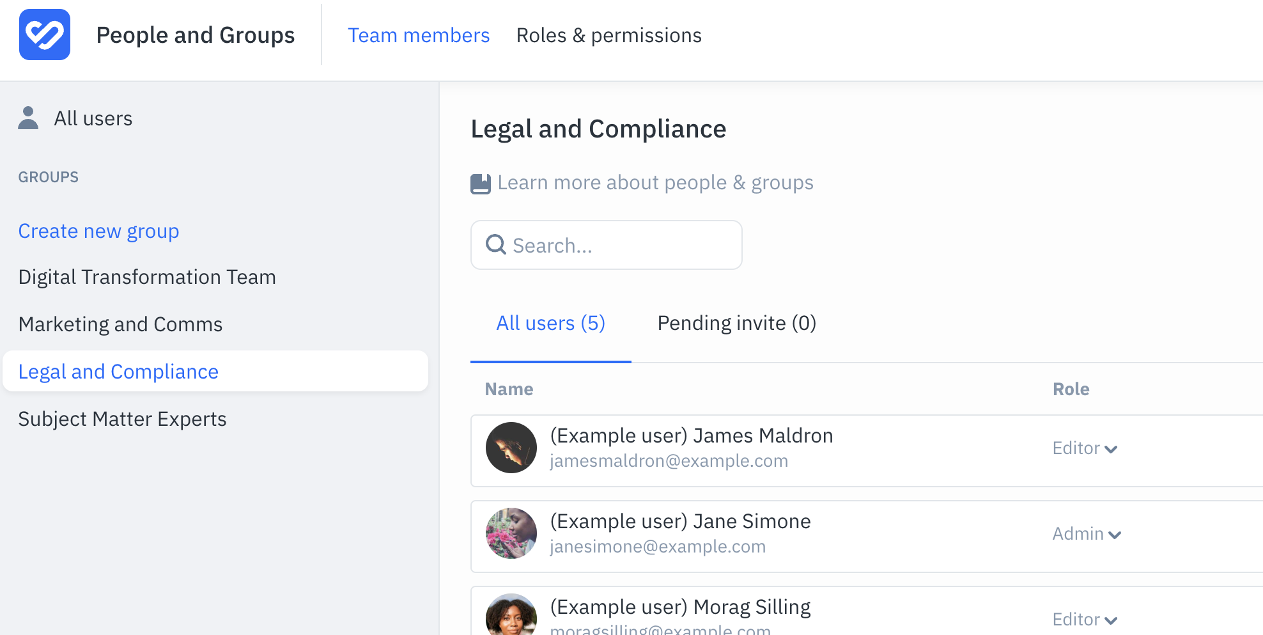
Task: Focus the Search input field
Action: pos(607,245)
